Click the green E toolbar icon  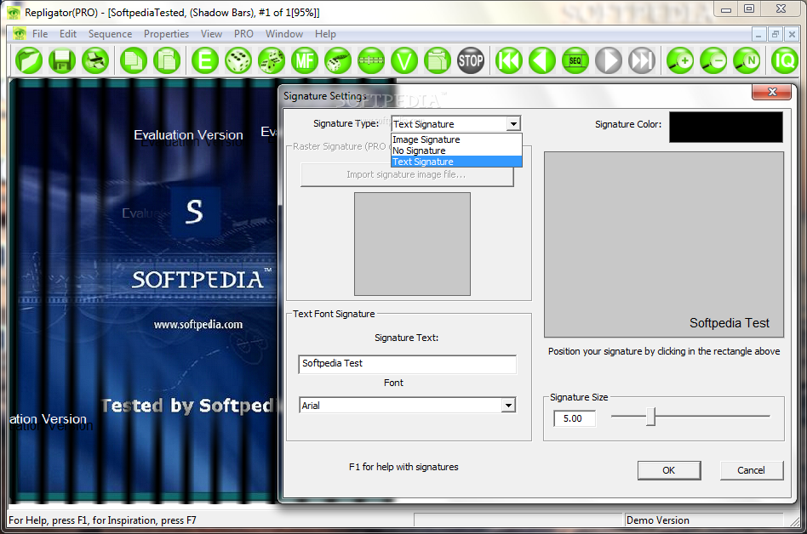205,60
